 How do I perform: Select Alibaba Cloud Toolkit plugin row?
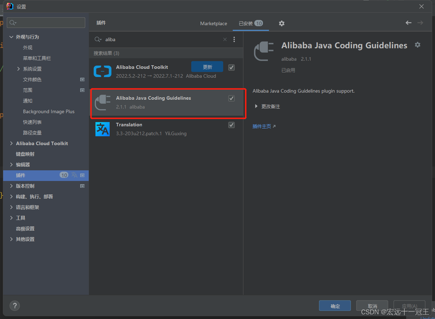click(166, 71)
